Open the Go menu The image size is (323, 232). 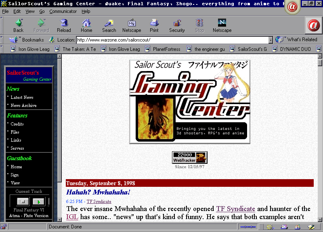click(x=42, y=11)
